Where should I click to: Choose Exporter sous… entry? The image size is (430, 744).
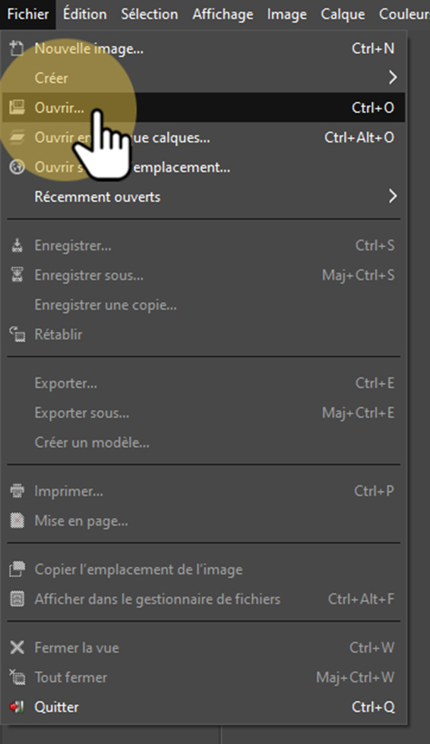point(204,413)
